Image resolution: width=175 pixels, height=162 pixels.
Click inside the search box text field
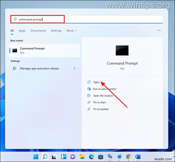click(x=87, y=19)
